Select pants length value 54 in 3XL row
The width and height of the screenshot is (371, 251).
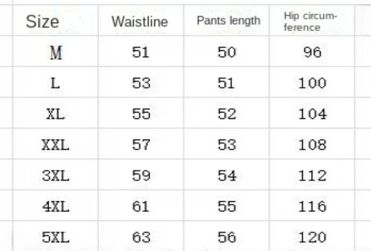pyautogui.click(x=227, y=176)
